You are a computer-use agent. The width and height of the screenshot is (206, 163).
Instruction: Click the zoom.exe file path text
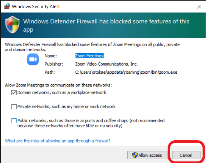pos(126,72)
